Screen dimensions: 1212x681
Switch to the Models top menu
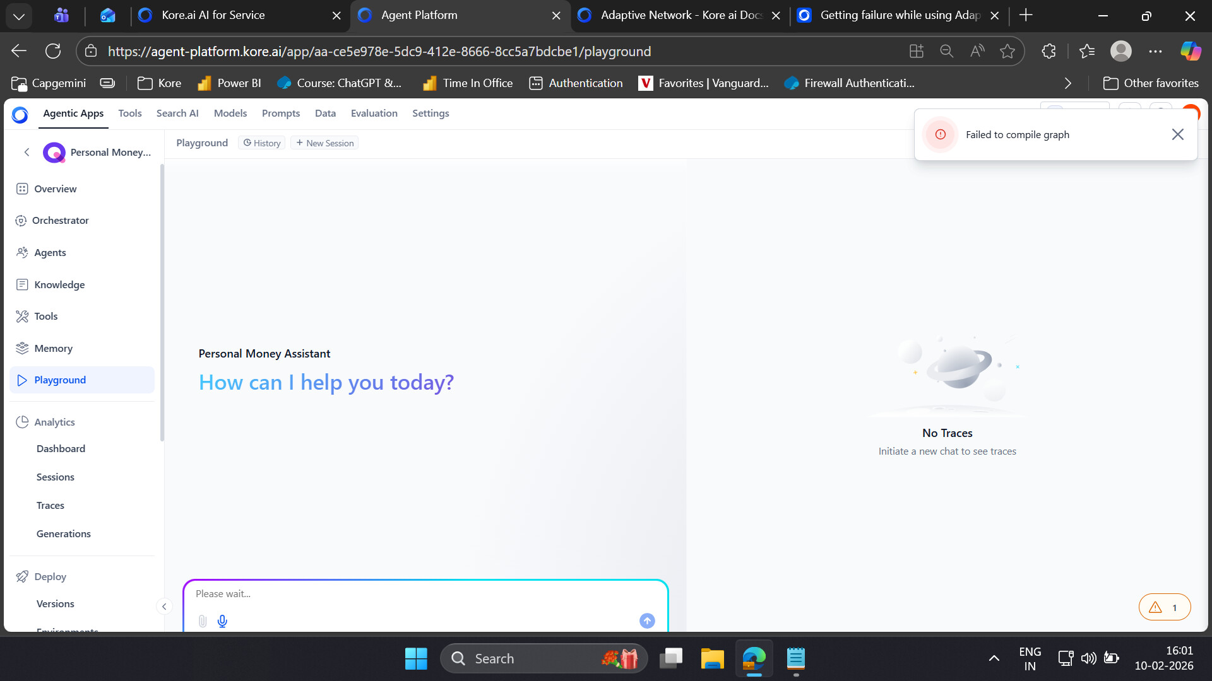pyautogui.click(x=230, y=113)
